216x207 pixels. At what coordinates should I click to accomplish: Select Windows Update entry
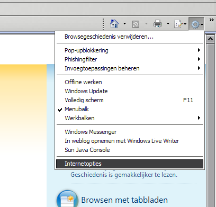point(130,91)
